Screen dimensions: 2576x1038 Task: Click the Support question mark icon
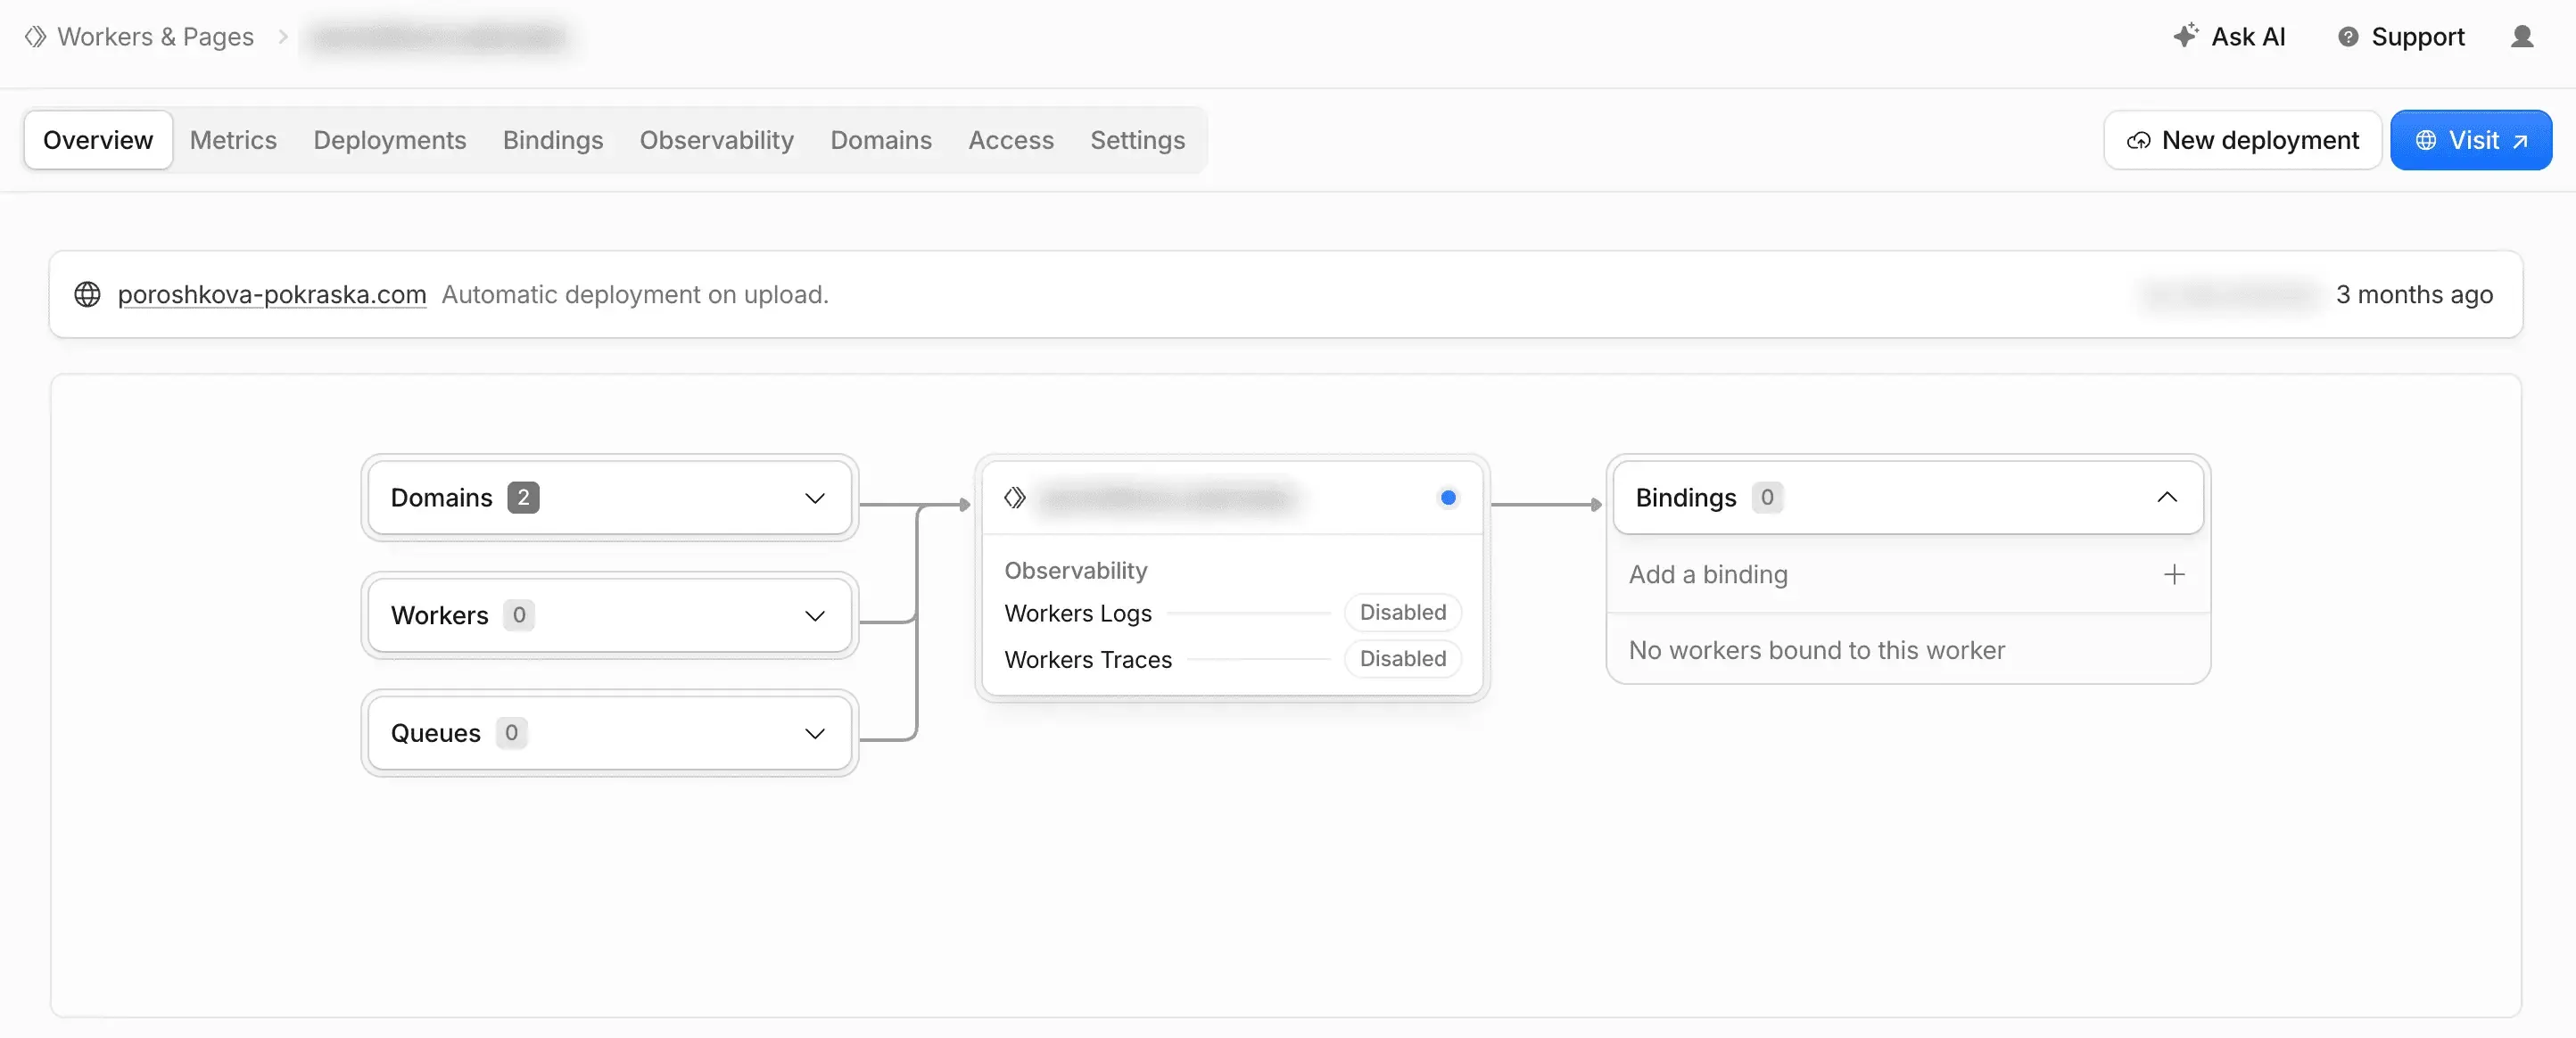[2348, 37]
